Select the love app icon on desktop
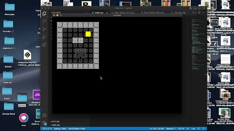The height and width of the screenshot is (131, 234). 24,119
